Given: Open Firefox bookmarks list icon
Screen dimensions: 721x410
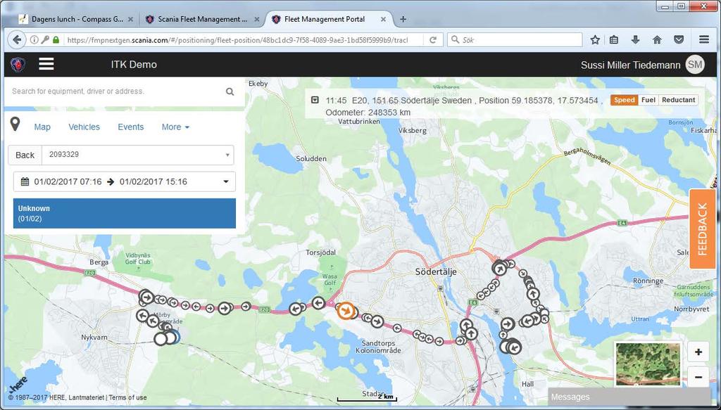Looking at the screenshot, I should click(x=614, y=40).
